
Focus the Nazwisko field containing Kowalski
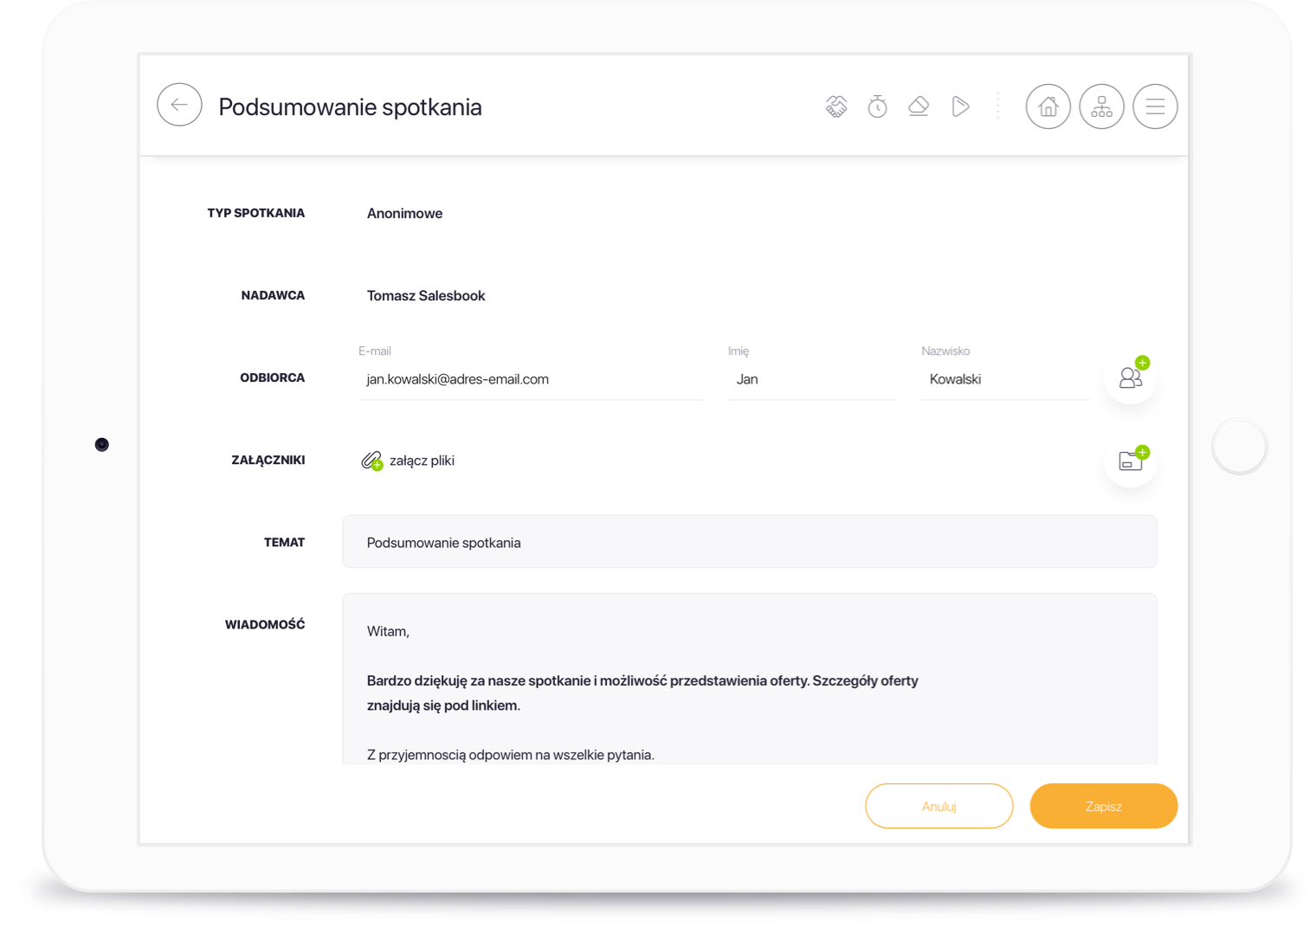point(1005,379)
